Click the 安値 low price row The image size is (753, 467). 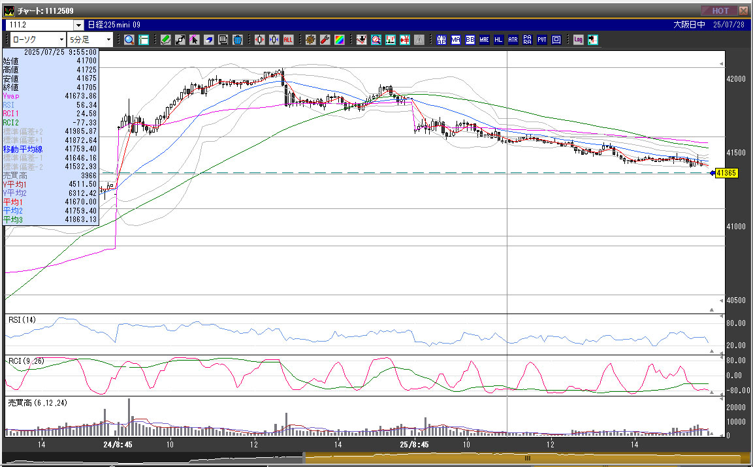click(x=50, y=78)
